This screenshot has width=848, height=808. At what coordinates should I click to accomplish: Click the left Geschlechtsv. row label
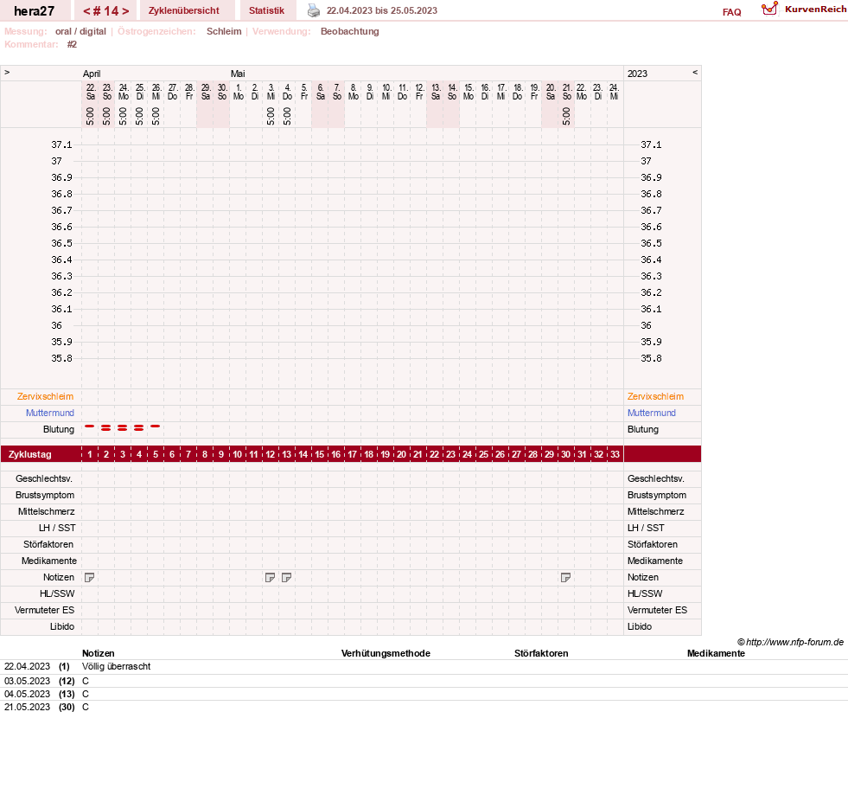point(44,478)
